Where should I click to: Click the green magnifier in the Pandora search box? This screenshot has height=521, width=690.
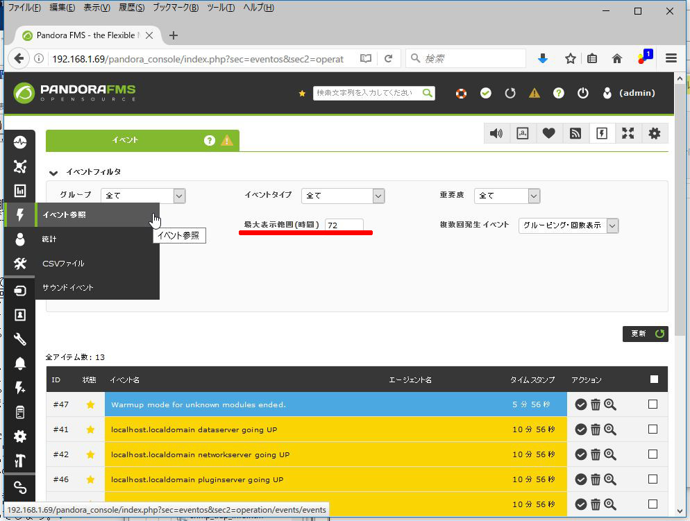pyautogui.click(x=427, y=93)
